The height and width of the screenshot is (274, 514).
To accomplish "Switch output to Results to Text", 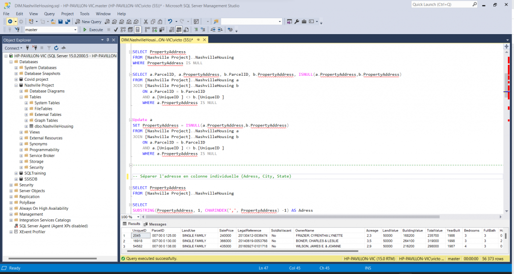I will (172, 30).
